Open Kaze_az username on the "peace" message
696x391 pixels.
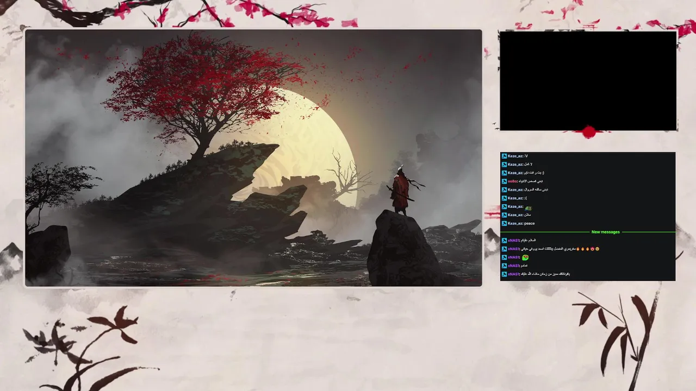click(515, 223)
